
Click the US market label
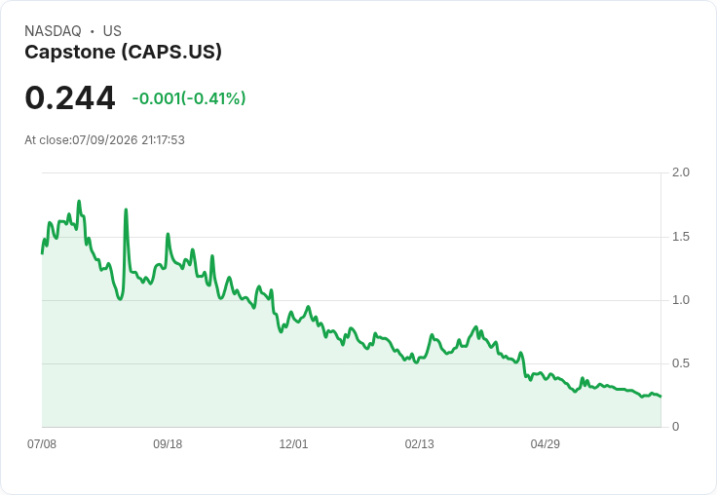click(x=112, y=31)
